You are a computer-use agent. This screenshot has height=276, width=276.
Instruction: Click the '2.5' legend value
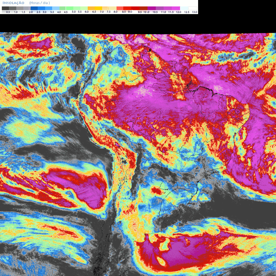tap(38, 12)
